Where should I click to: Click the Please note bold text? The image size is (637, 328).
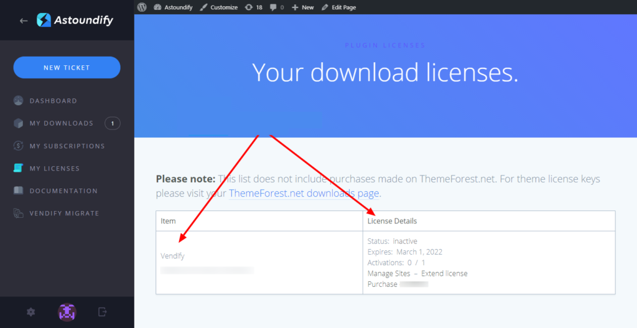(x=185, y=179)
